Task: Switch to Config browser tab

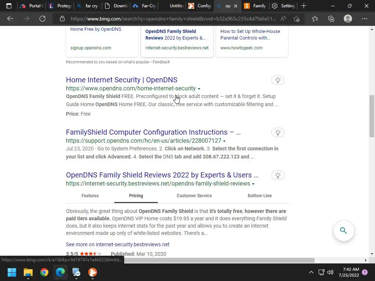Action: (200, 6)
